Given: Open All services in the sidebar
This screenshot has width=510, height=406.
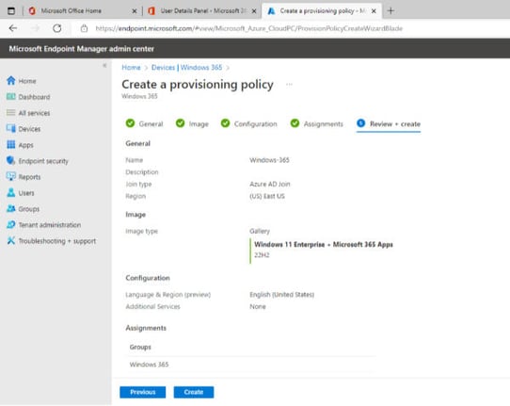Looking at the screenshot, I should click(34, 113).
